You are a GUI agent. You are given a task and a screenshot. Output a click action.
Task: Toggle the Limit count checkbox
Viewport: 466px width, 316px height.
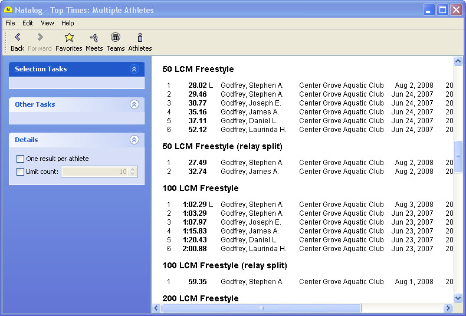pos(21,172)
